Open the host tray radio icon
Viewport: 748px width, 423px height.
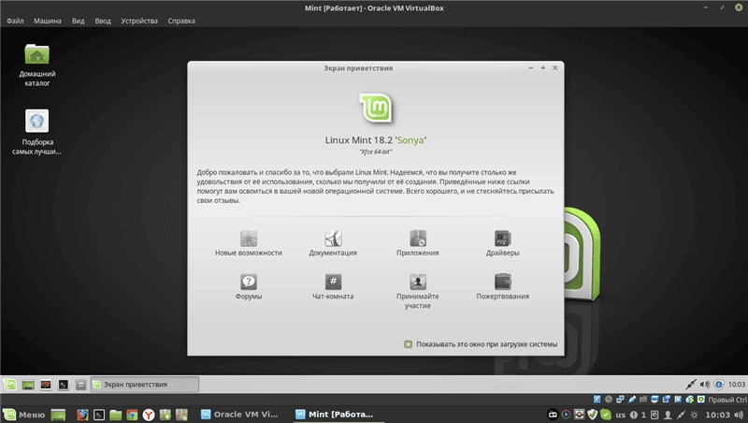[553, 415]
